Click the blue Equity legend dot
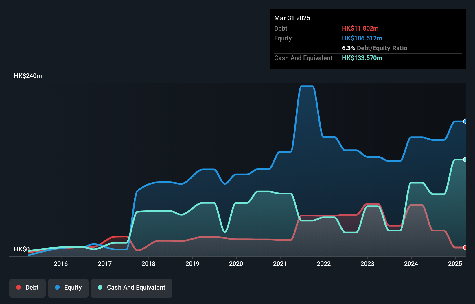Viewport: 475px width, 304px height. (57, 287)
